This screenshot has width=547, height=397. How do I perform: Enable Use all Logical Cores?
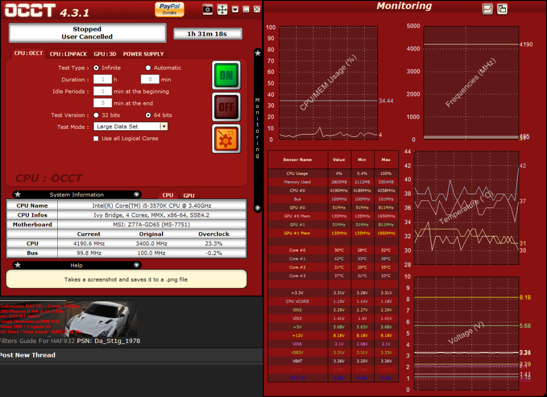pyautogui.click(x=96, y=139)
